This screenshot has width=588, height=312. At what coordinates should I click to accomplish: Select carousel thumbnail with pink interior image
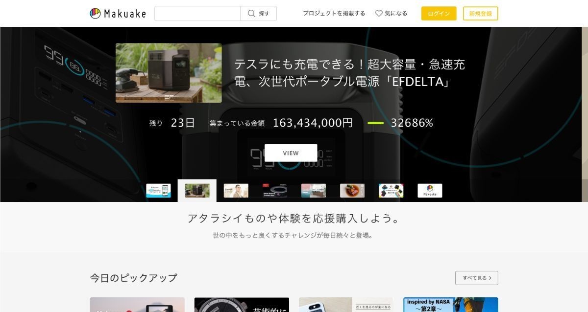click(x=314, y=191)
